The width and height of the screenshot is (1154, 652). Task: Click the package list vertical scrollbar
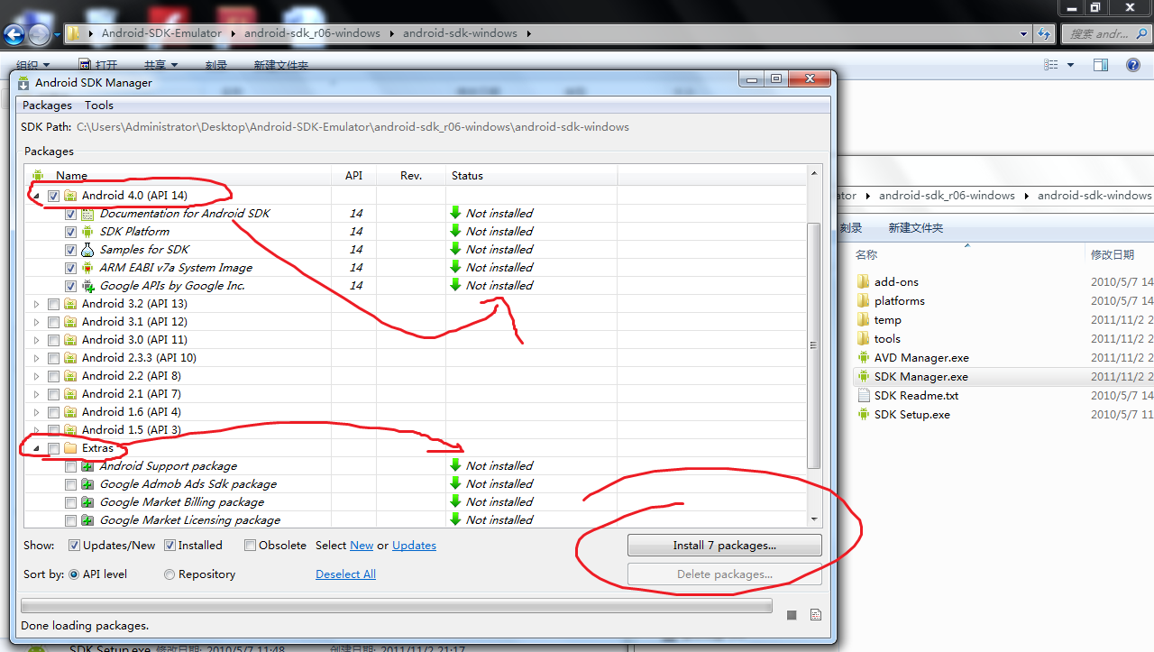tap(815, 346)
